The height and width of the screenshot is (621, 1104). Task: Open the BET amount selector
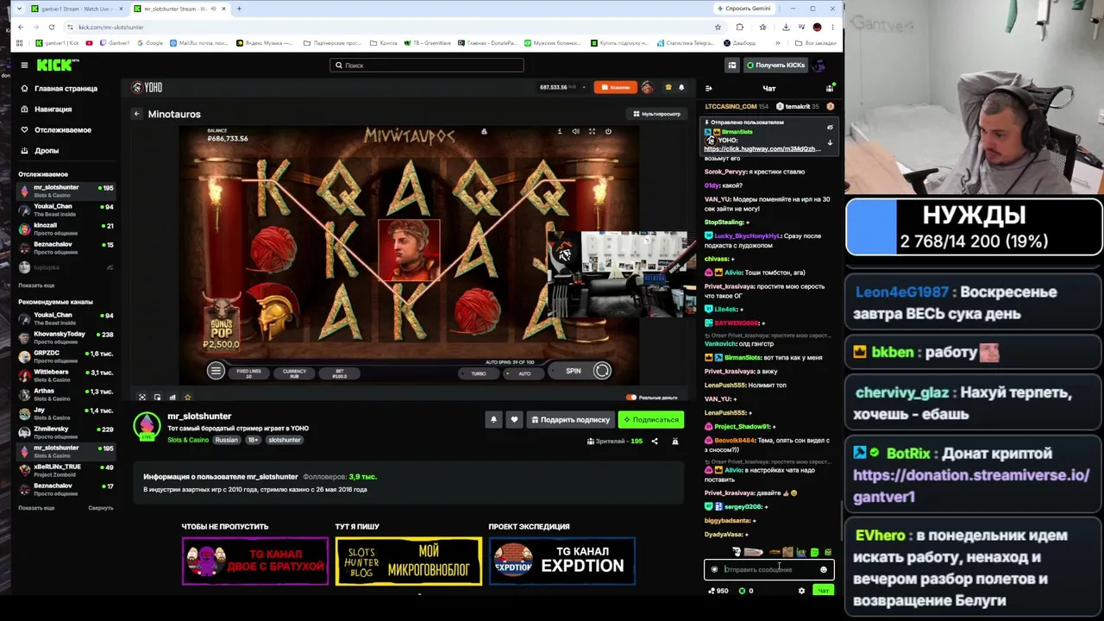(x=340, y=373)
